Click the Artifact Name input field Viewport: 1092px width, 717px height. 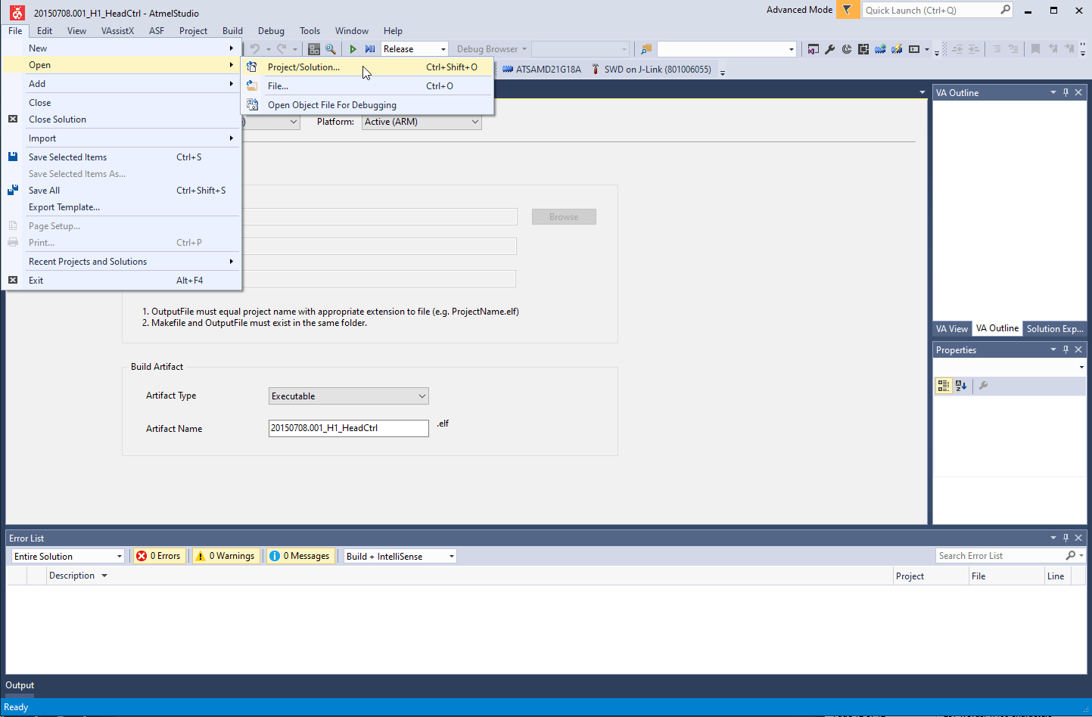[x=349, y=428]
